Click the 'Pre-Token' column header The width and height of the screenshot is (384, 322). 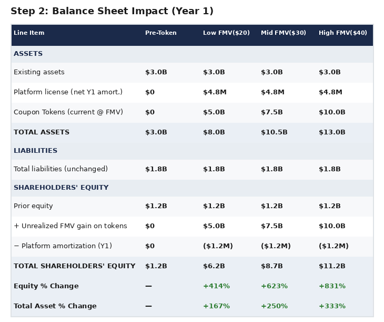[x=160, y=33]
